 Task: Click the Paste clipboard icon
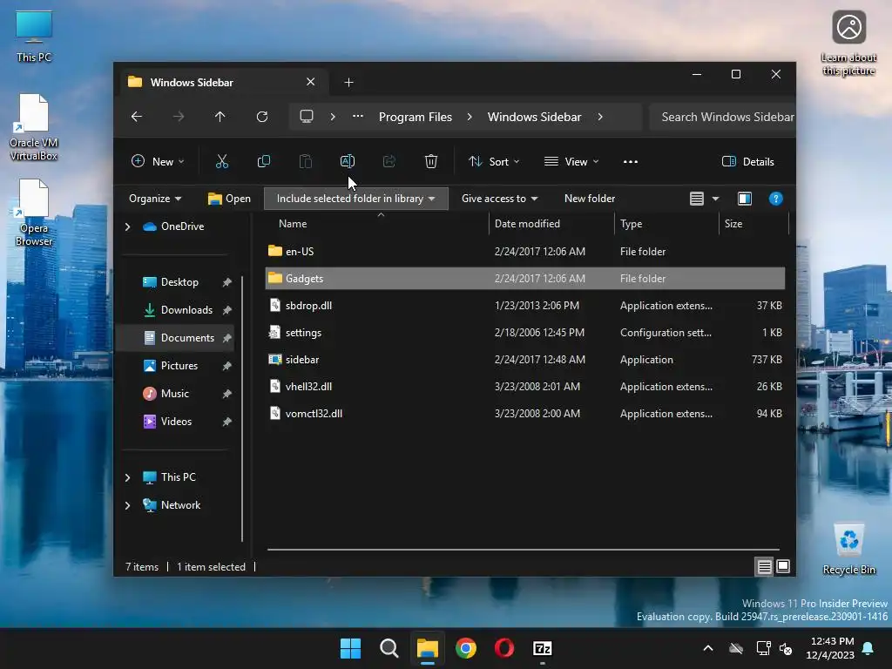pyautogui.click(x=306, y=161)
